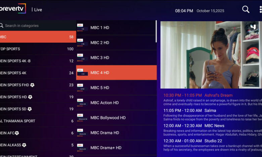Click the live video preview
The width and height of the screenshot is (262, 157).
point(211,55)
